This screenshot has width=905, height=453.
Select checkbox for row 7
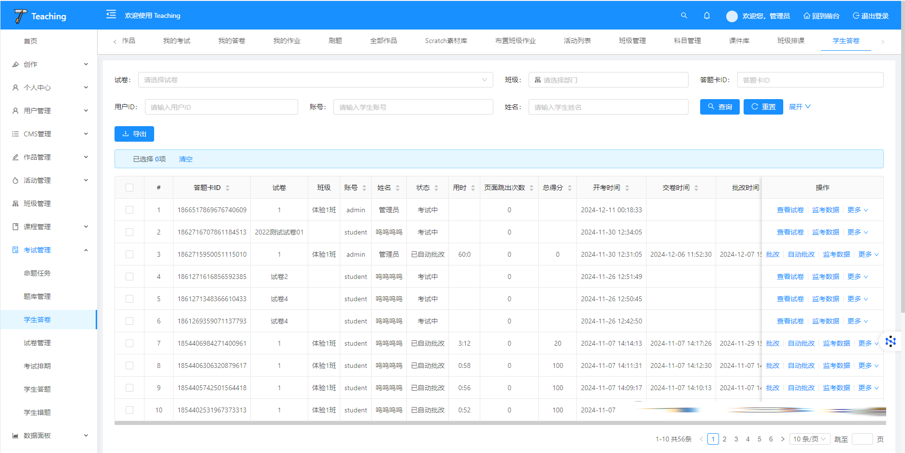129,343
